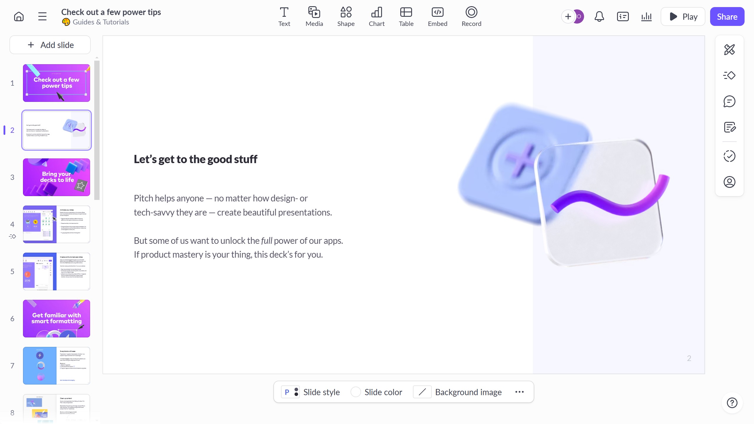Open more slide options ellipsis
This screenshot has height=424, width=754.
point(520,392)
